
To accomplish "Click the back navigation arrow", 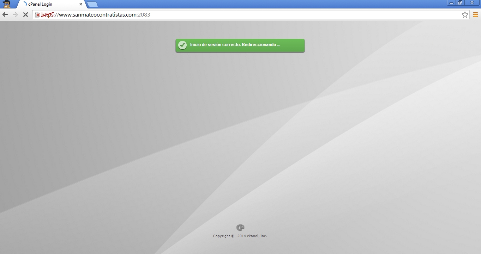I will click(5, 15).
